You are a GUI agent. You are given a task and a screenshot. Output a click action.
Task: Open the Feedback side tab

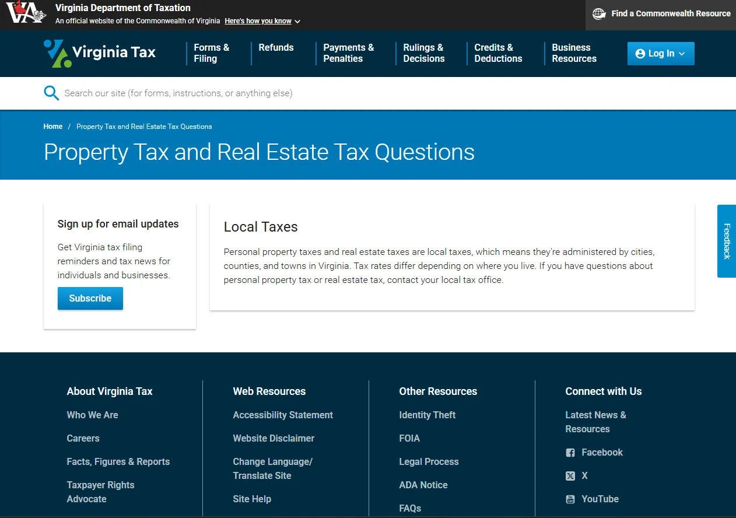727,241
